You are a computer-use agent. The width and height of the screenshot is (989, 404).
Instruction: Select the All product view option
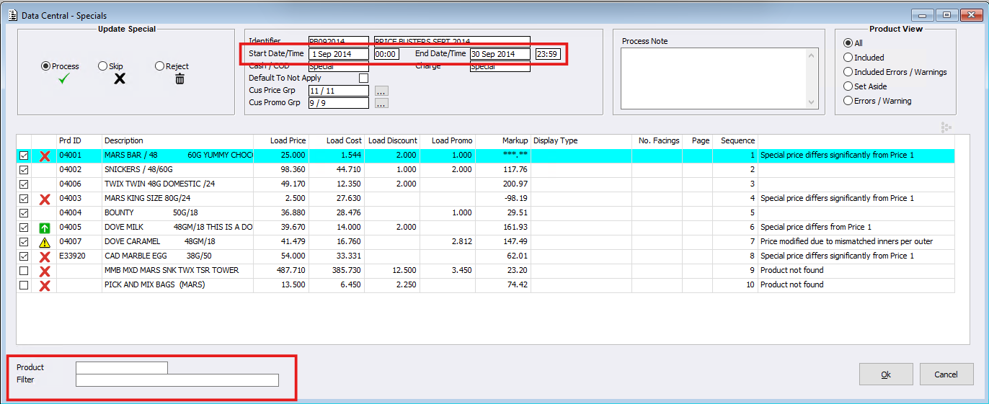[x=848, y=43]
